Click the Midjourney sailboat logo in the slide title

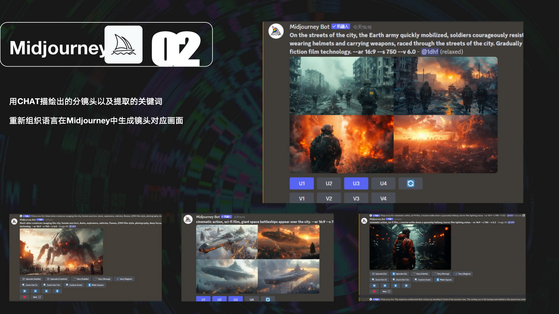coord(123,45)
